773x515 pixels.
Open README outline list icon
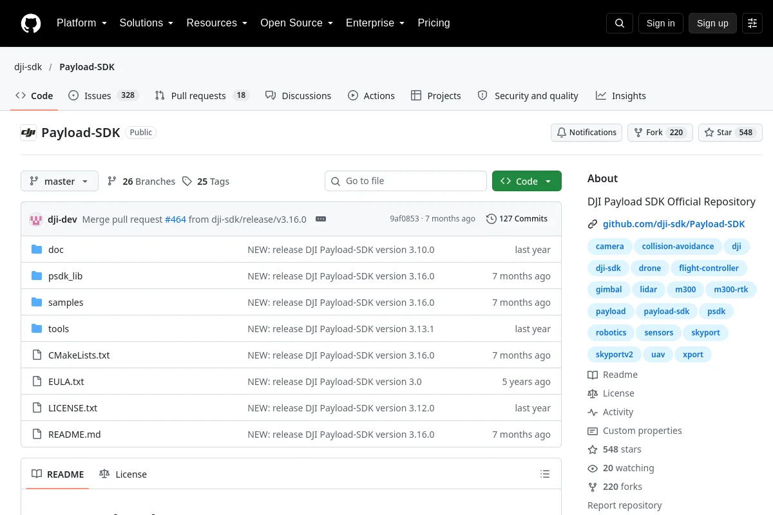(545, 474)
